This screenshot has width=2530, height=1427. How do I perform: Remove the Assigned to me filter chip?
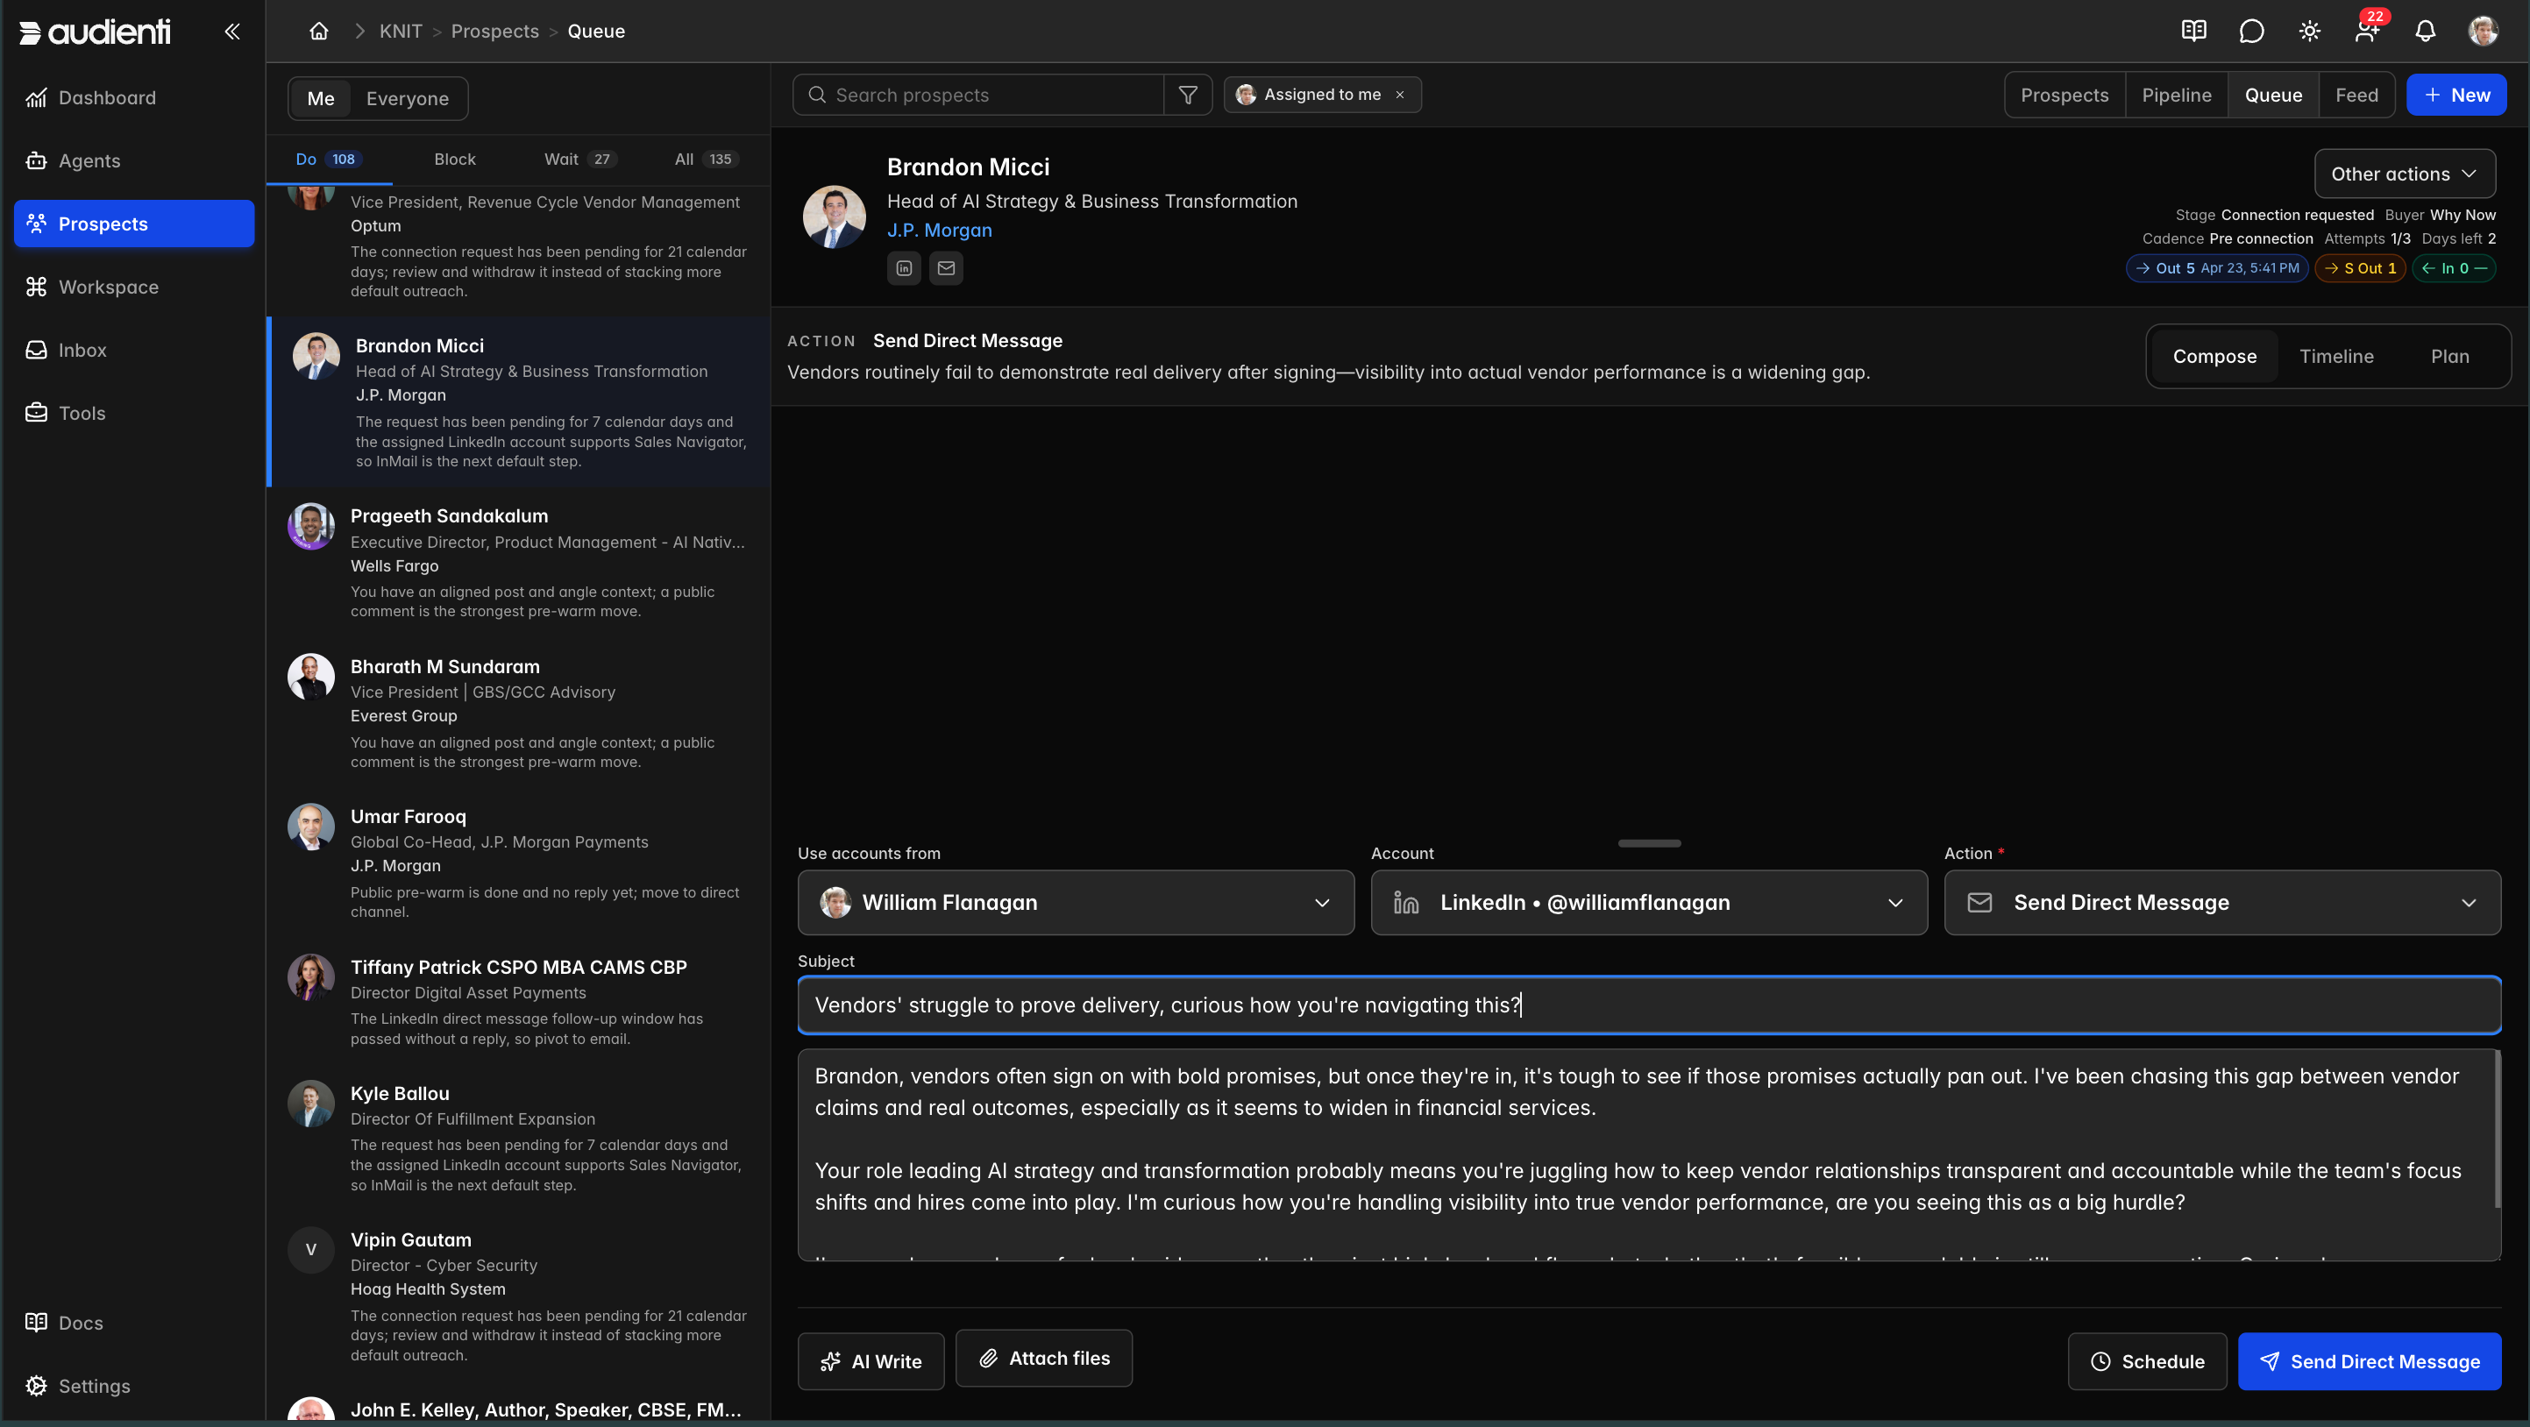click(x=1399, y=96)
